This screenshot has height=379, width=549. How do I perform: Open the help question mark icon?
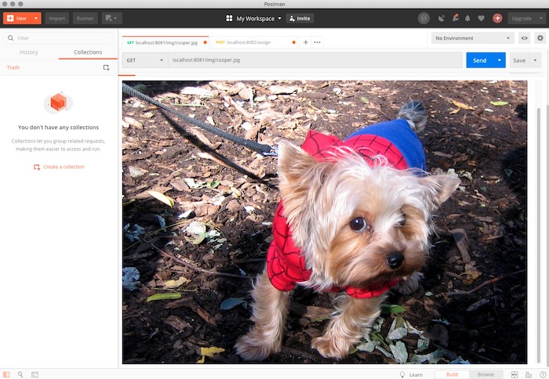tap(543, 374)
